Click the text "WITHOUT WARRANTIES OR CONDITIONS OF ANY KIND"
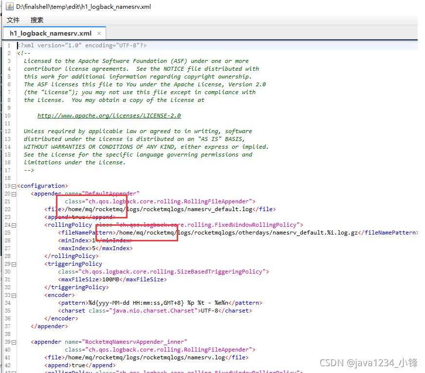 pos(99,147)
